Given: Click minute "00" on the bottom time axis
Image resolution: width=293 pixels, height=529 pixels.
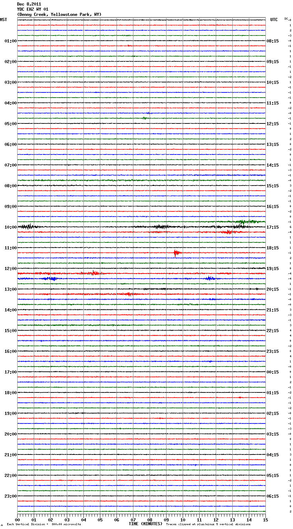Looking at the screenshot, I should (17, 520).
